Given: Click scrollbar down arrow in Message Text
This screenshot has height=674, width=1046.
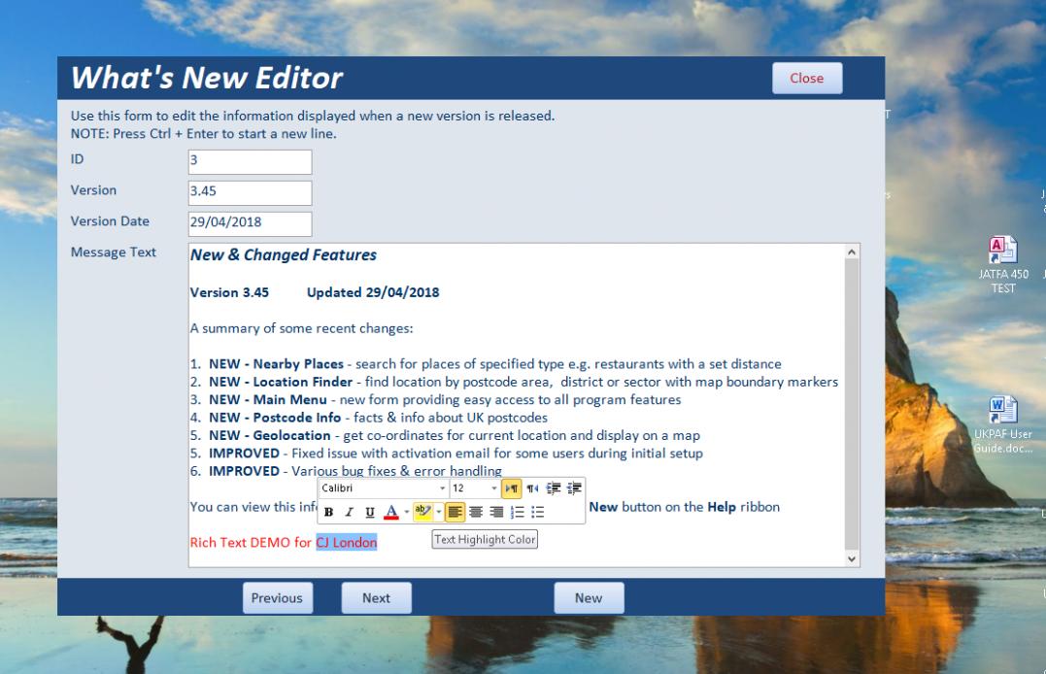Looking at the screenshot, I should click(x=851, y=559).
